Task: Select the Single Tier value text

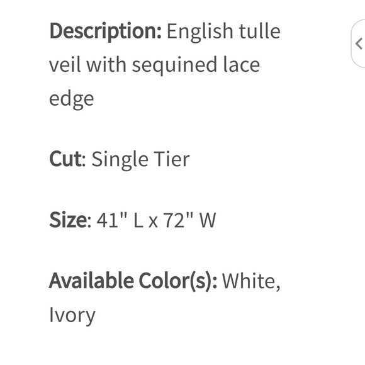Action: [140, 160]
